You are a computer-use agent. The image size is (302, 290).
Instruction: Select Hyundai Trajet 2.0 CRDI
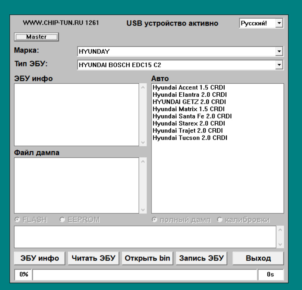pos(188,130)
